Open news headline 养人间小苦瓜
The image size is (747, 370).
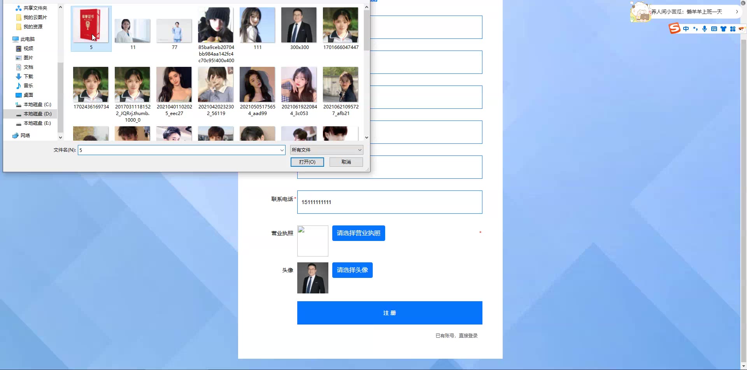coord(687,12)
